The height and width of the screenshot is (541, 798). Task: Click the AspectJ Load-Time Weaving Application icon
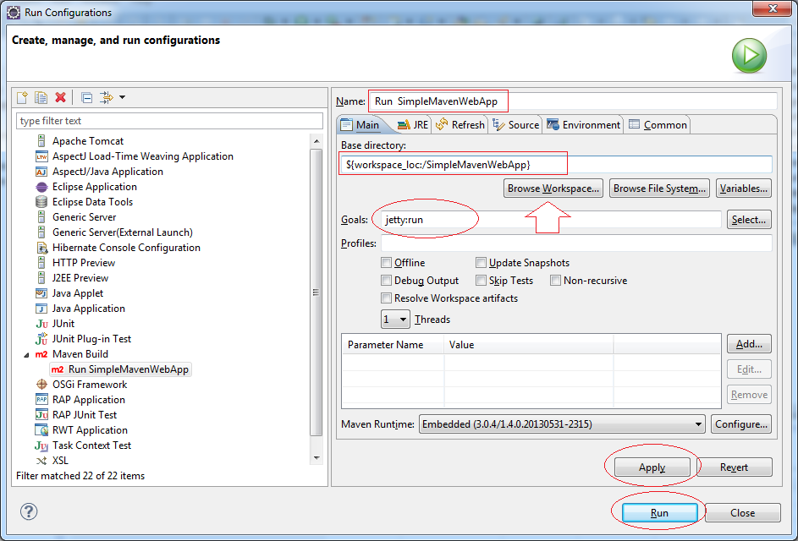pyautogui.click(x=41, y=156)
